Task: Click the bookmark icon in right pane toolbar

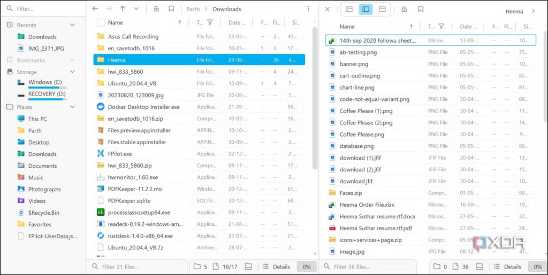Action: click(421, 10)
